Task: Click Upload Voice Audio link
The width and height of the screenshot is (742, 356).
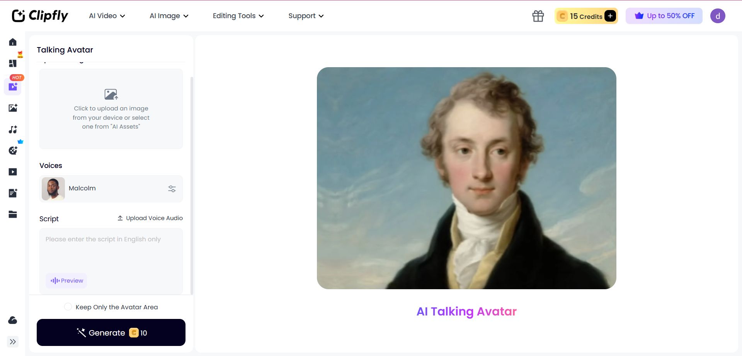Action: point(150,218)
